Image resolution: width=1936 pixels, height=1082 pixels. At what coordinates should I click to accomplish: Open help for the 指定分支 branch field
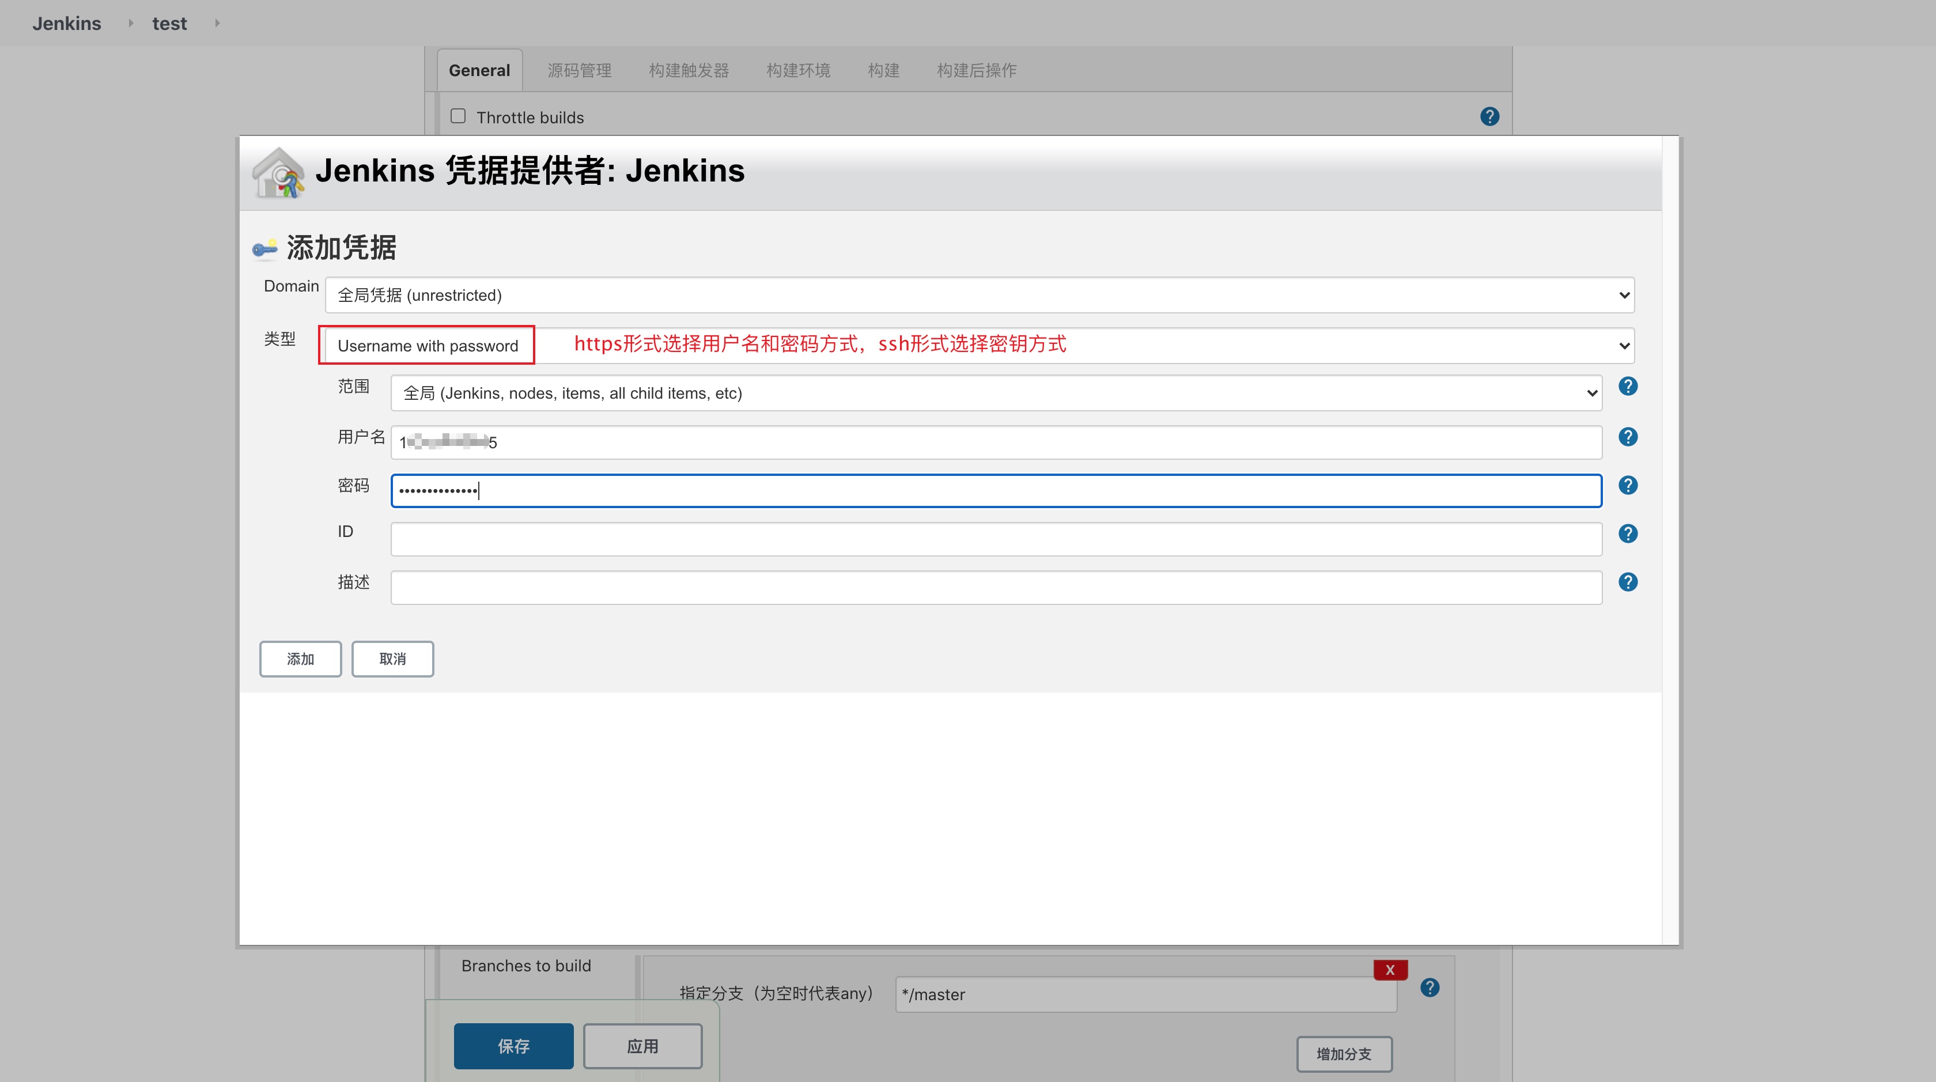click(1430, 988)
